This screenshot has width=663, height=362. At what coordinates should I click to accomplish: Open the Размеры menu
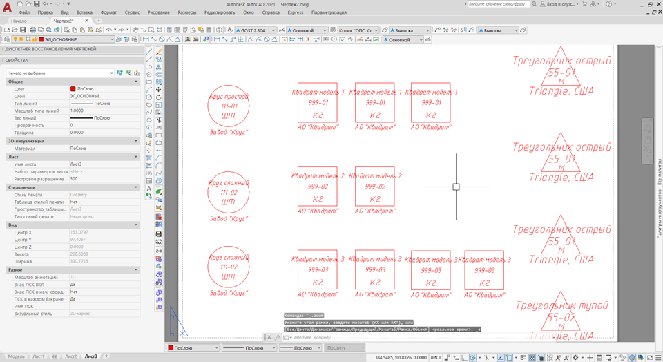pos(187,12)
